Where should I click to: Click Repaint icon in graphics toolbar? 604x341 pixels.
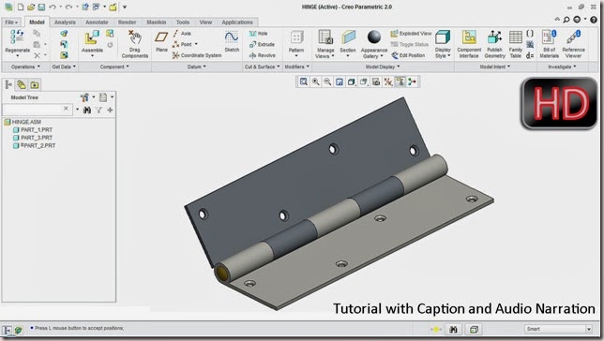point(340,82)
